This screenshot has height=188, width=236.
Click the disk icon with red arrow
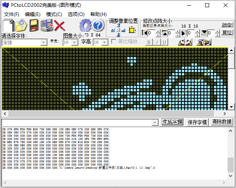pos(47,25)
